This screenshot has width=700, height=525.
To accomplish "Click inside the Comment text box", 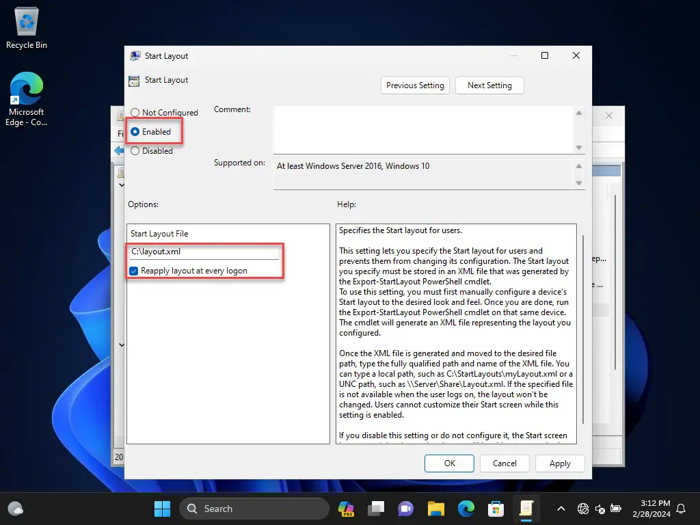I will point(422,130).
